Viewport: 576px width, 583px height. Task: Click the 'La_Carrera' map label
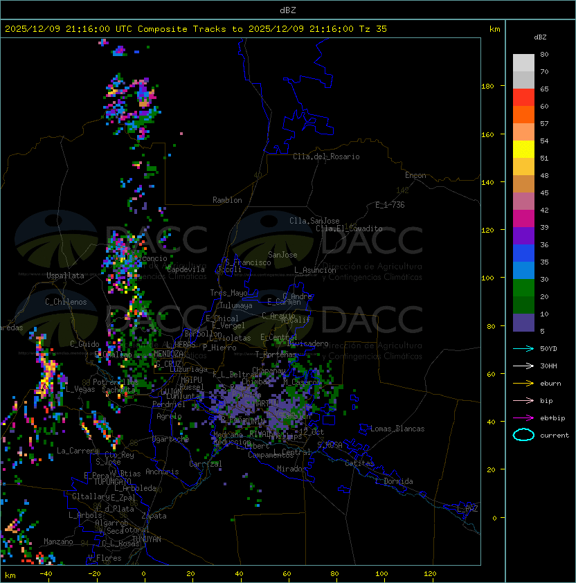click(x=78, y=451)
